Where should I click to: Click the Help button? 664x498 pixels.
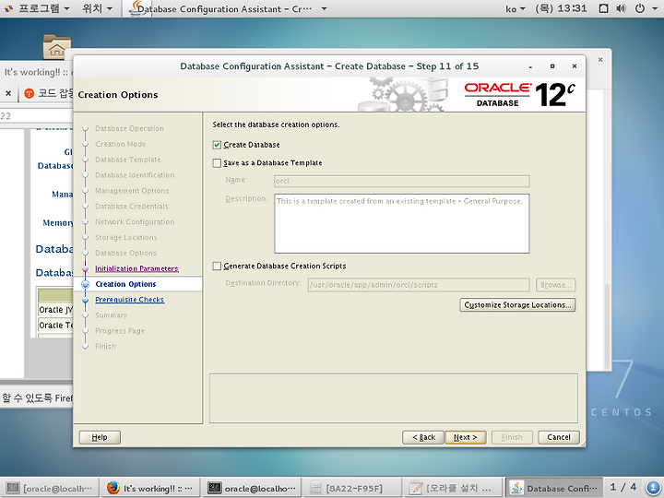click(x=100, y=437)
